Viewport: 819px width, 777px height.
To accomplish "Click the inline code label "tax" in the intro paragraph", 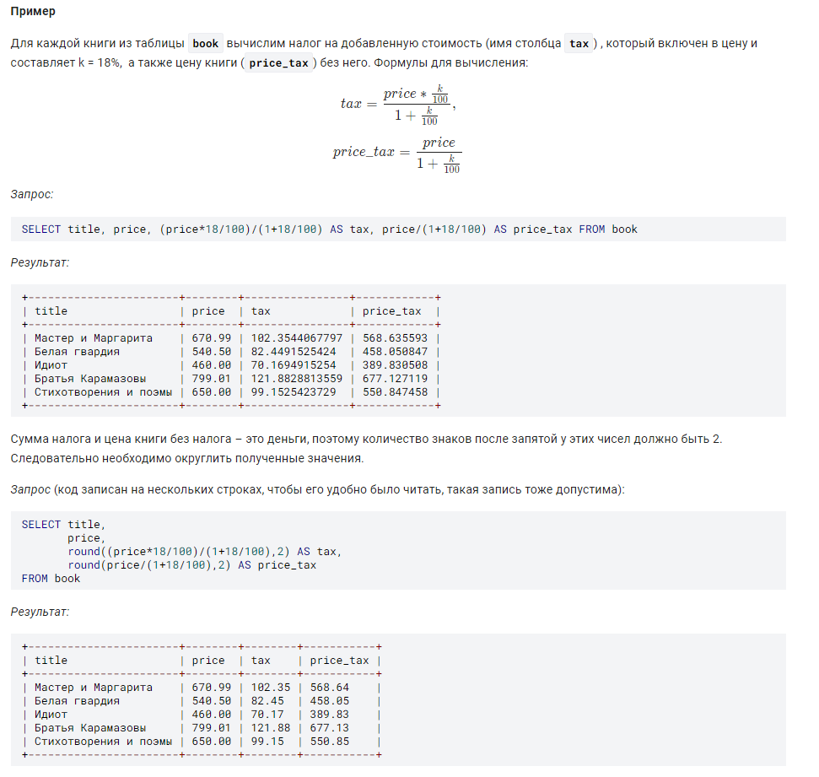I will pyautogui.click(x=579, y=44).
